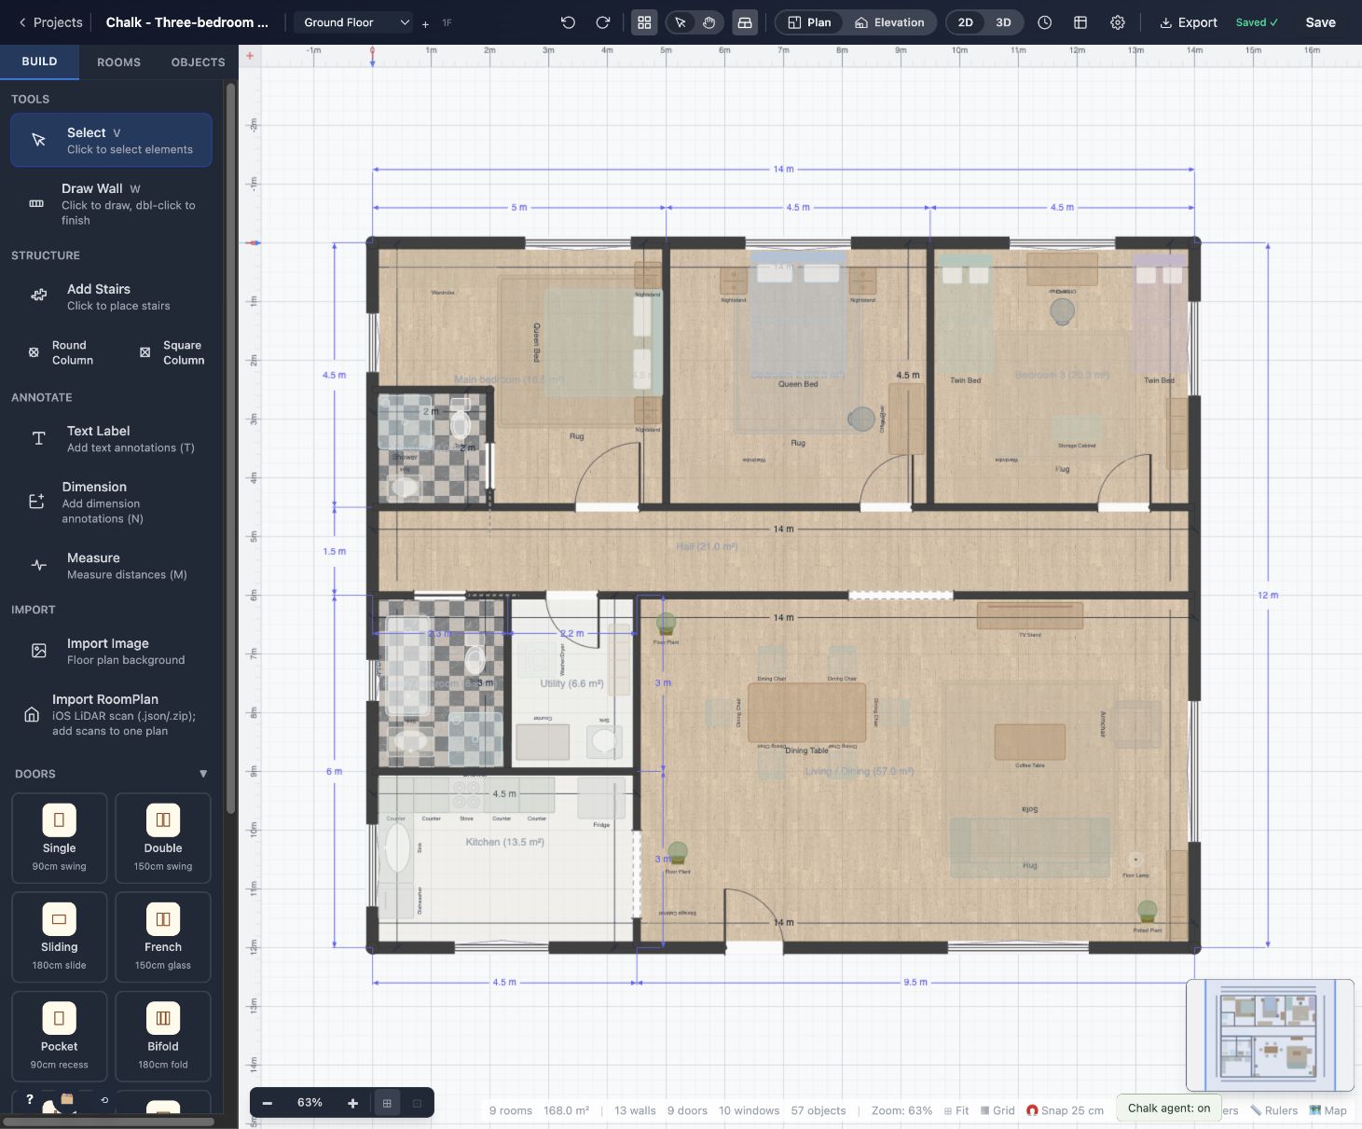Switch to Plan mode
Screen dimensions: 1362x1129
[809, 22]
